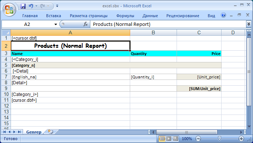Zoom out with the minus button
Image resolution: width=253 pixels, height=143 pixels.
(x=198, y=139)
